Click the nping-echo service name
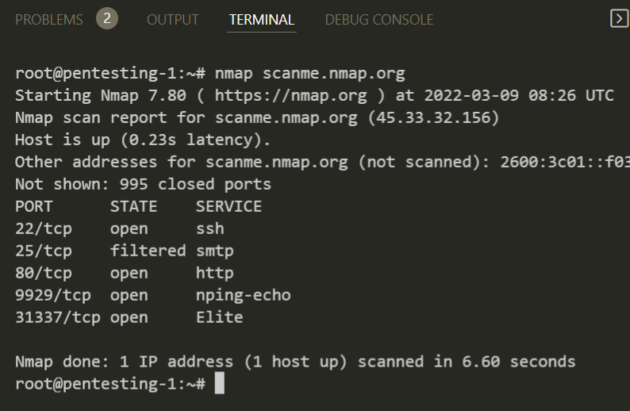Viewport: 630px width, 411px height. click(x=243, y=295)
